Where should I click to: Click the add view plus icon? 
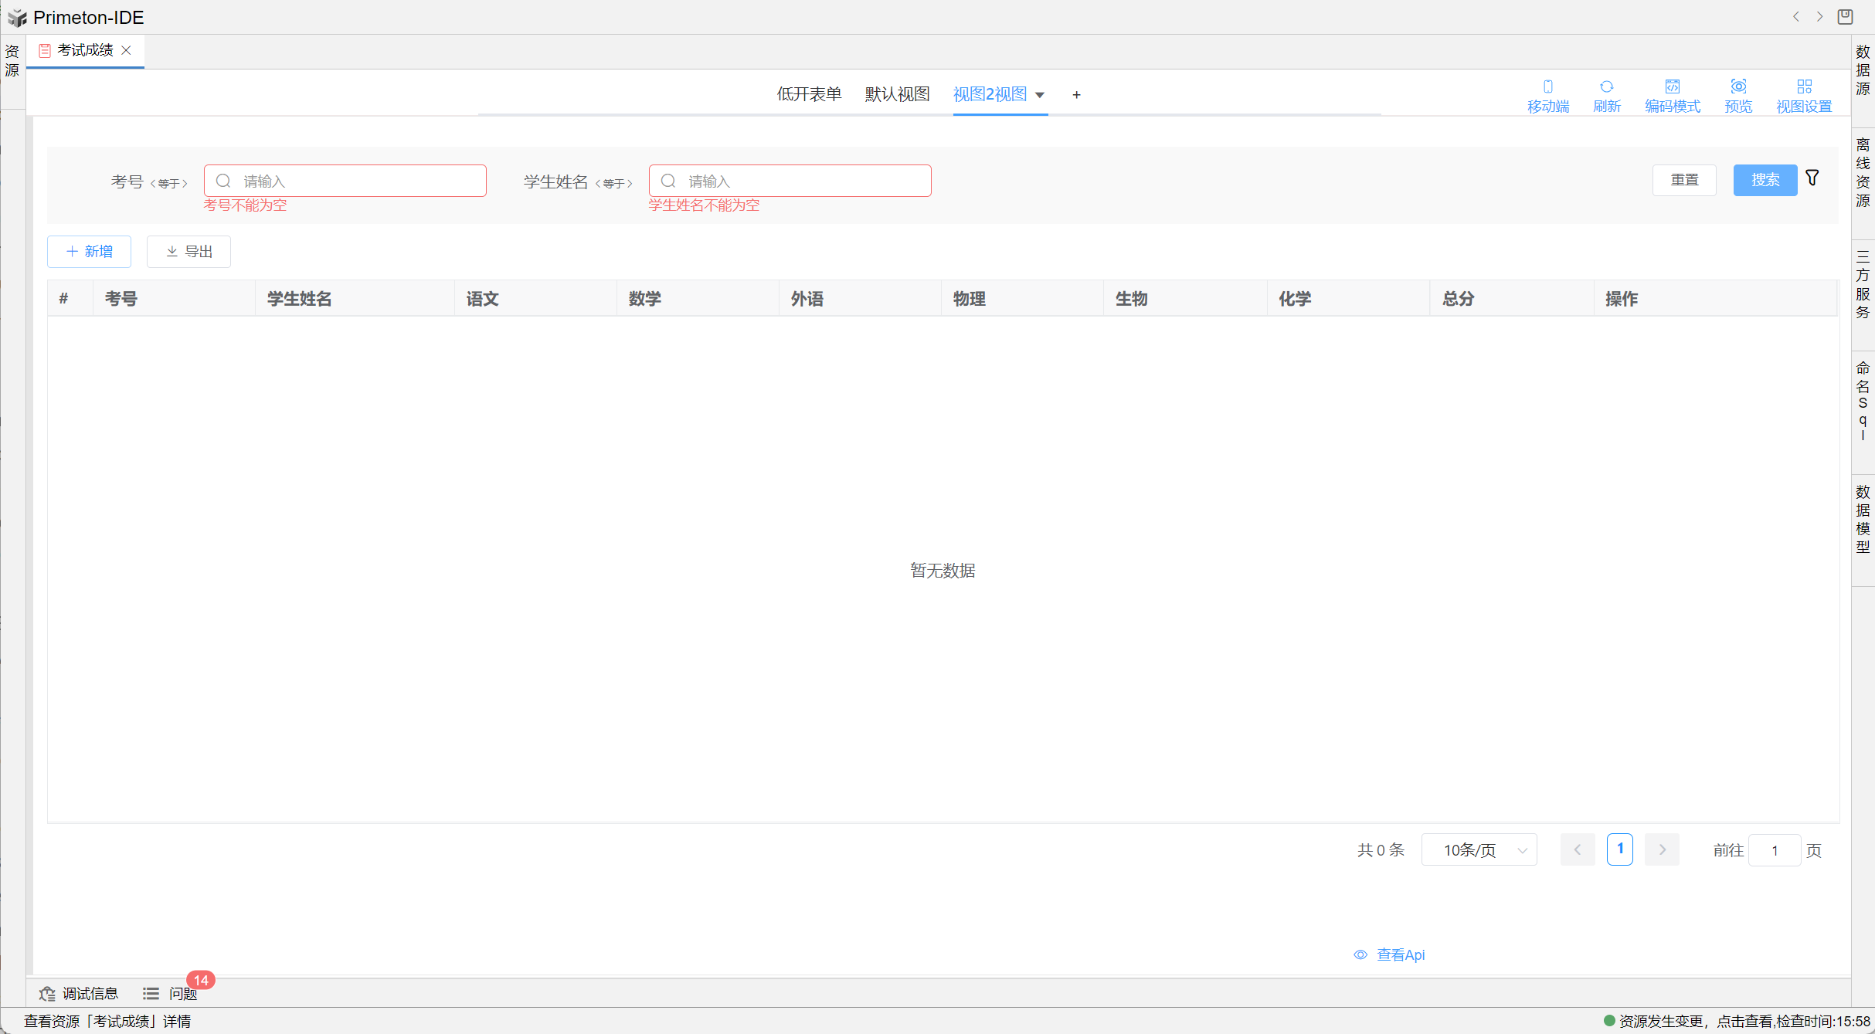click(1076, 94)
